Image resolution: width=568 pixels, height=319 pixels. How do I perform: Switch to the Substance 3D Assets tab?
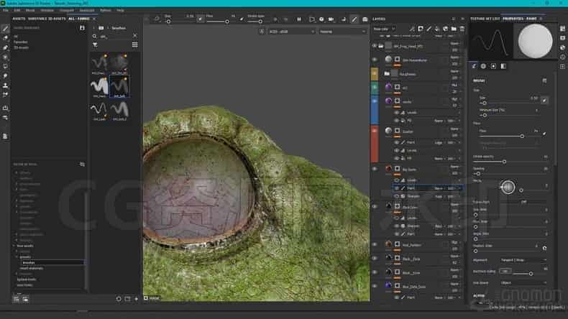pyautogui.click(x=45, y=19)
